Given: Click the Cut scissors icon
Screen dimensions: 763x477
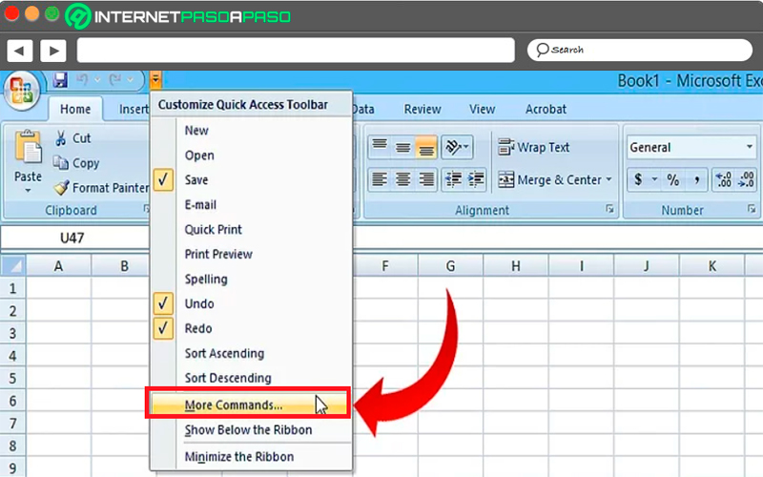Looking at the screenshot, I should (60, 138).
